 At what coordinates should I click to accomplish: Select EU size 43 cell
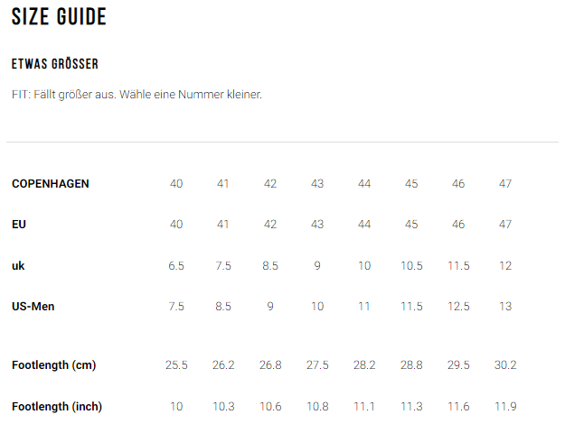317,225
